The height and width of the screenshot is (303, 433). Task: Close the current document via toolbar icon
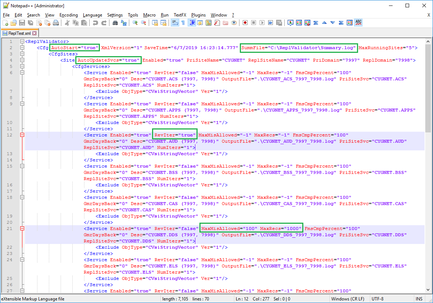[39, 23]
